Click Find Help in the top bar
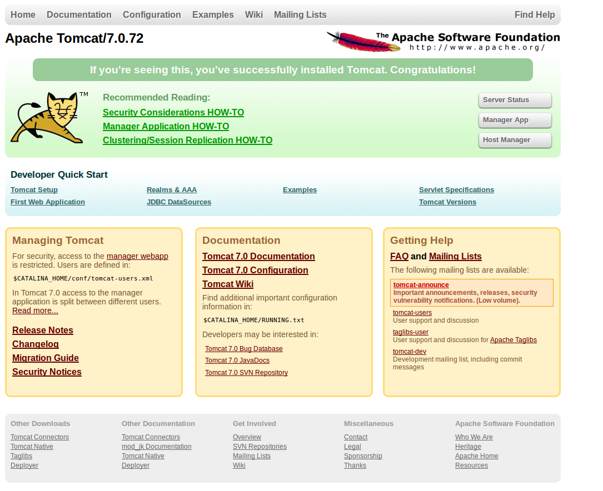This screenshot has height=491, width=603. [x=535, y=14]
